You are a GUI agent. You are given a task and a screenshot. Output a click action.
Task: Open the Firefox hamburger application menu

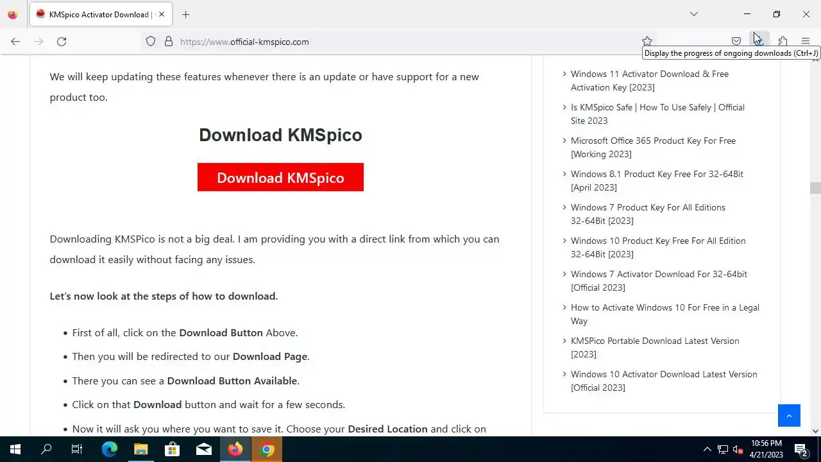click(806, 42)
